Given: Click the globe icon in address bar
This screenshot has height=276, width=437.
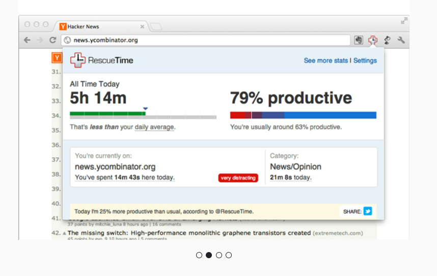Looking at the screenshot, I should coord(67,40).
